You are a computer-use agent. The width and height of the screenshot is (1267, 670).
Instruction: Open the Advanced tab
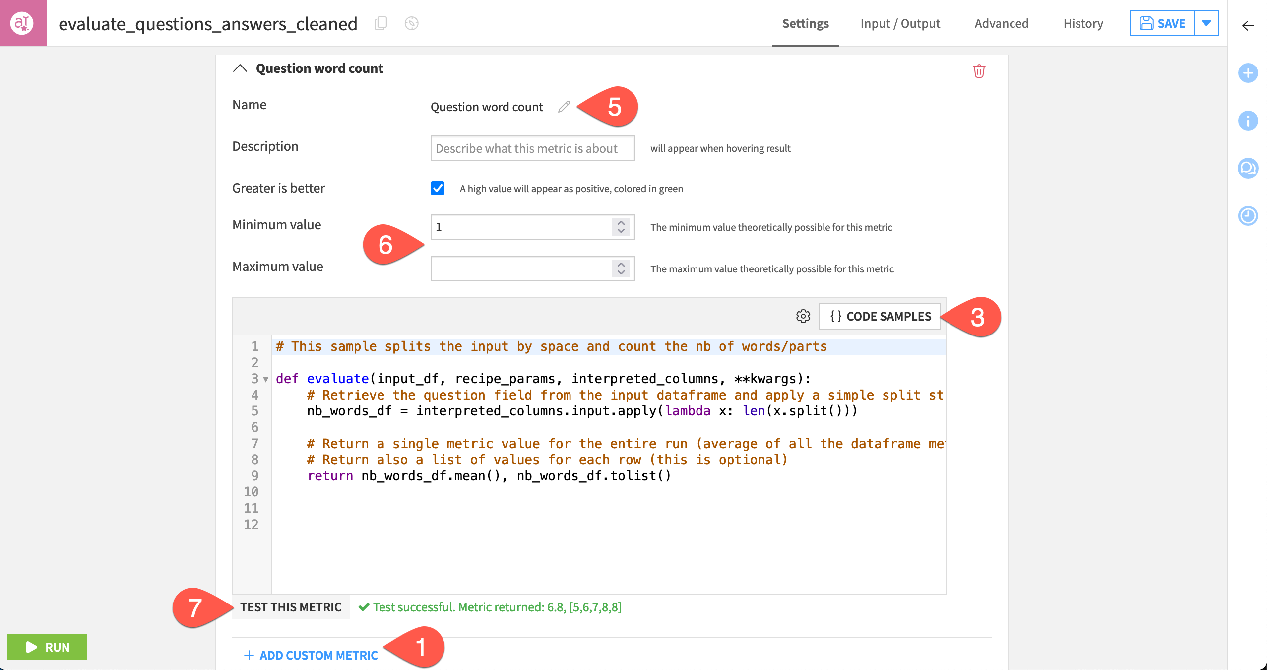click(1001, 23)
